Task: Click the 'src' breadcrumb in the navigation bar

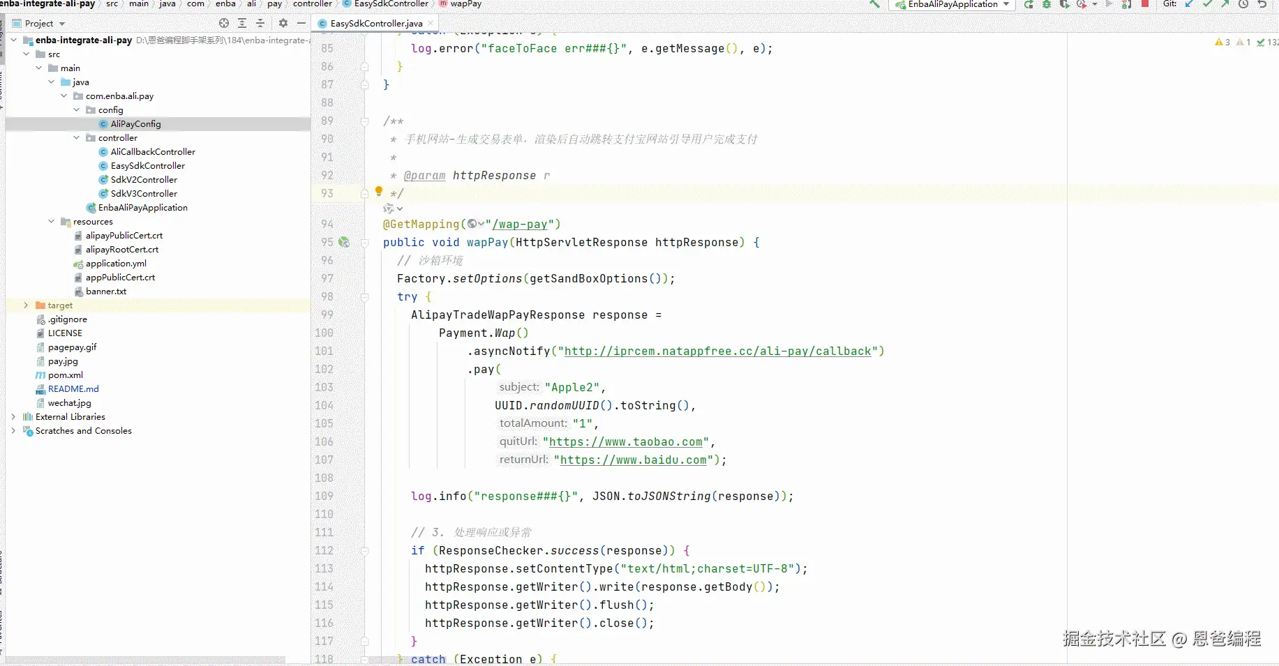Action: click(112, 4)
